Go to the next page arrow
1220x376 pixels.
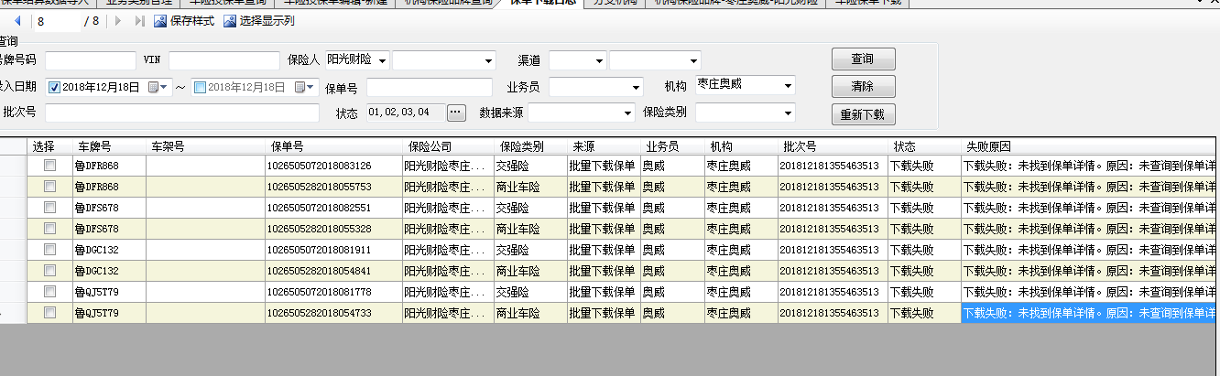tap(119, 20)
